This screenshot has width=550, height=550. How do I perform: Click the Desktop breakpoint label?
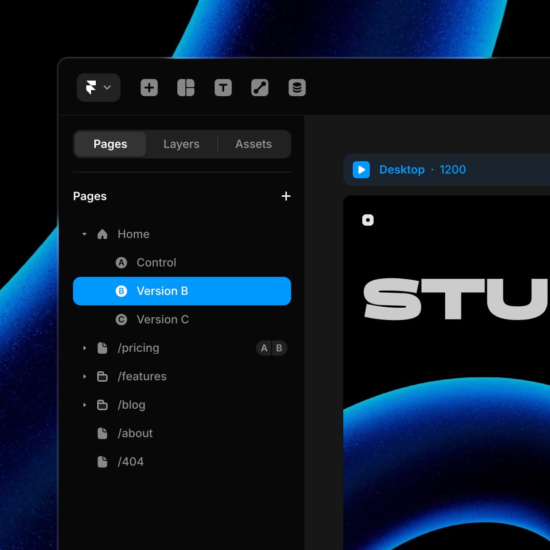(x=402, y=170)
